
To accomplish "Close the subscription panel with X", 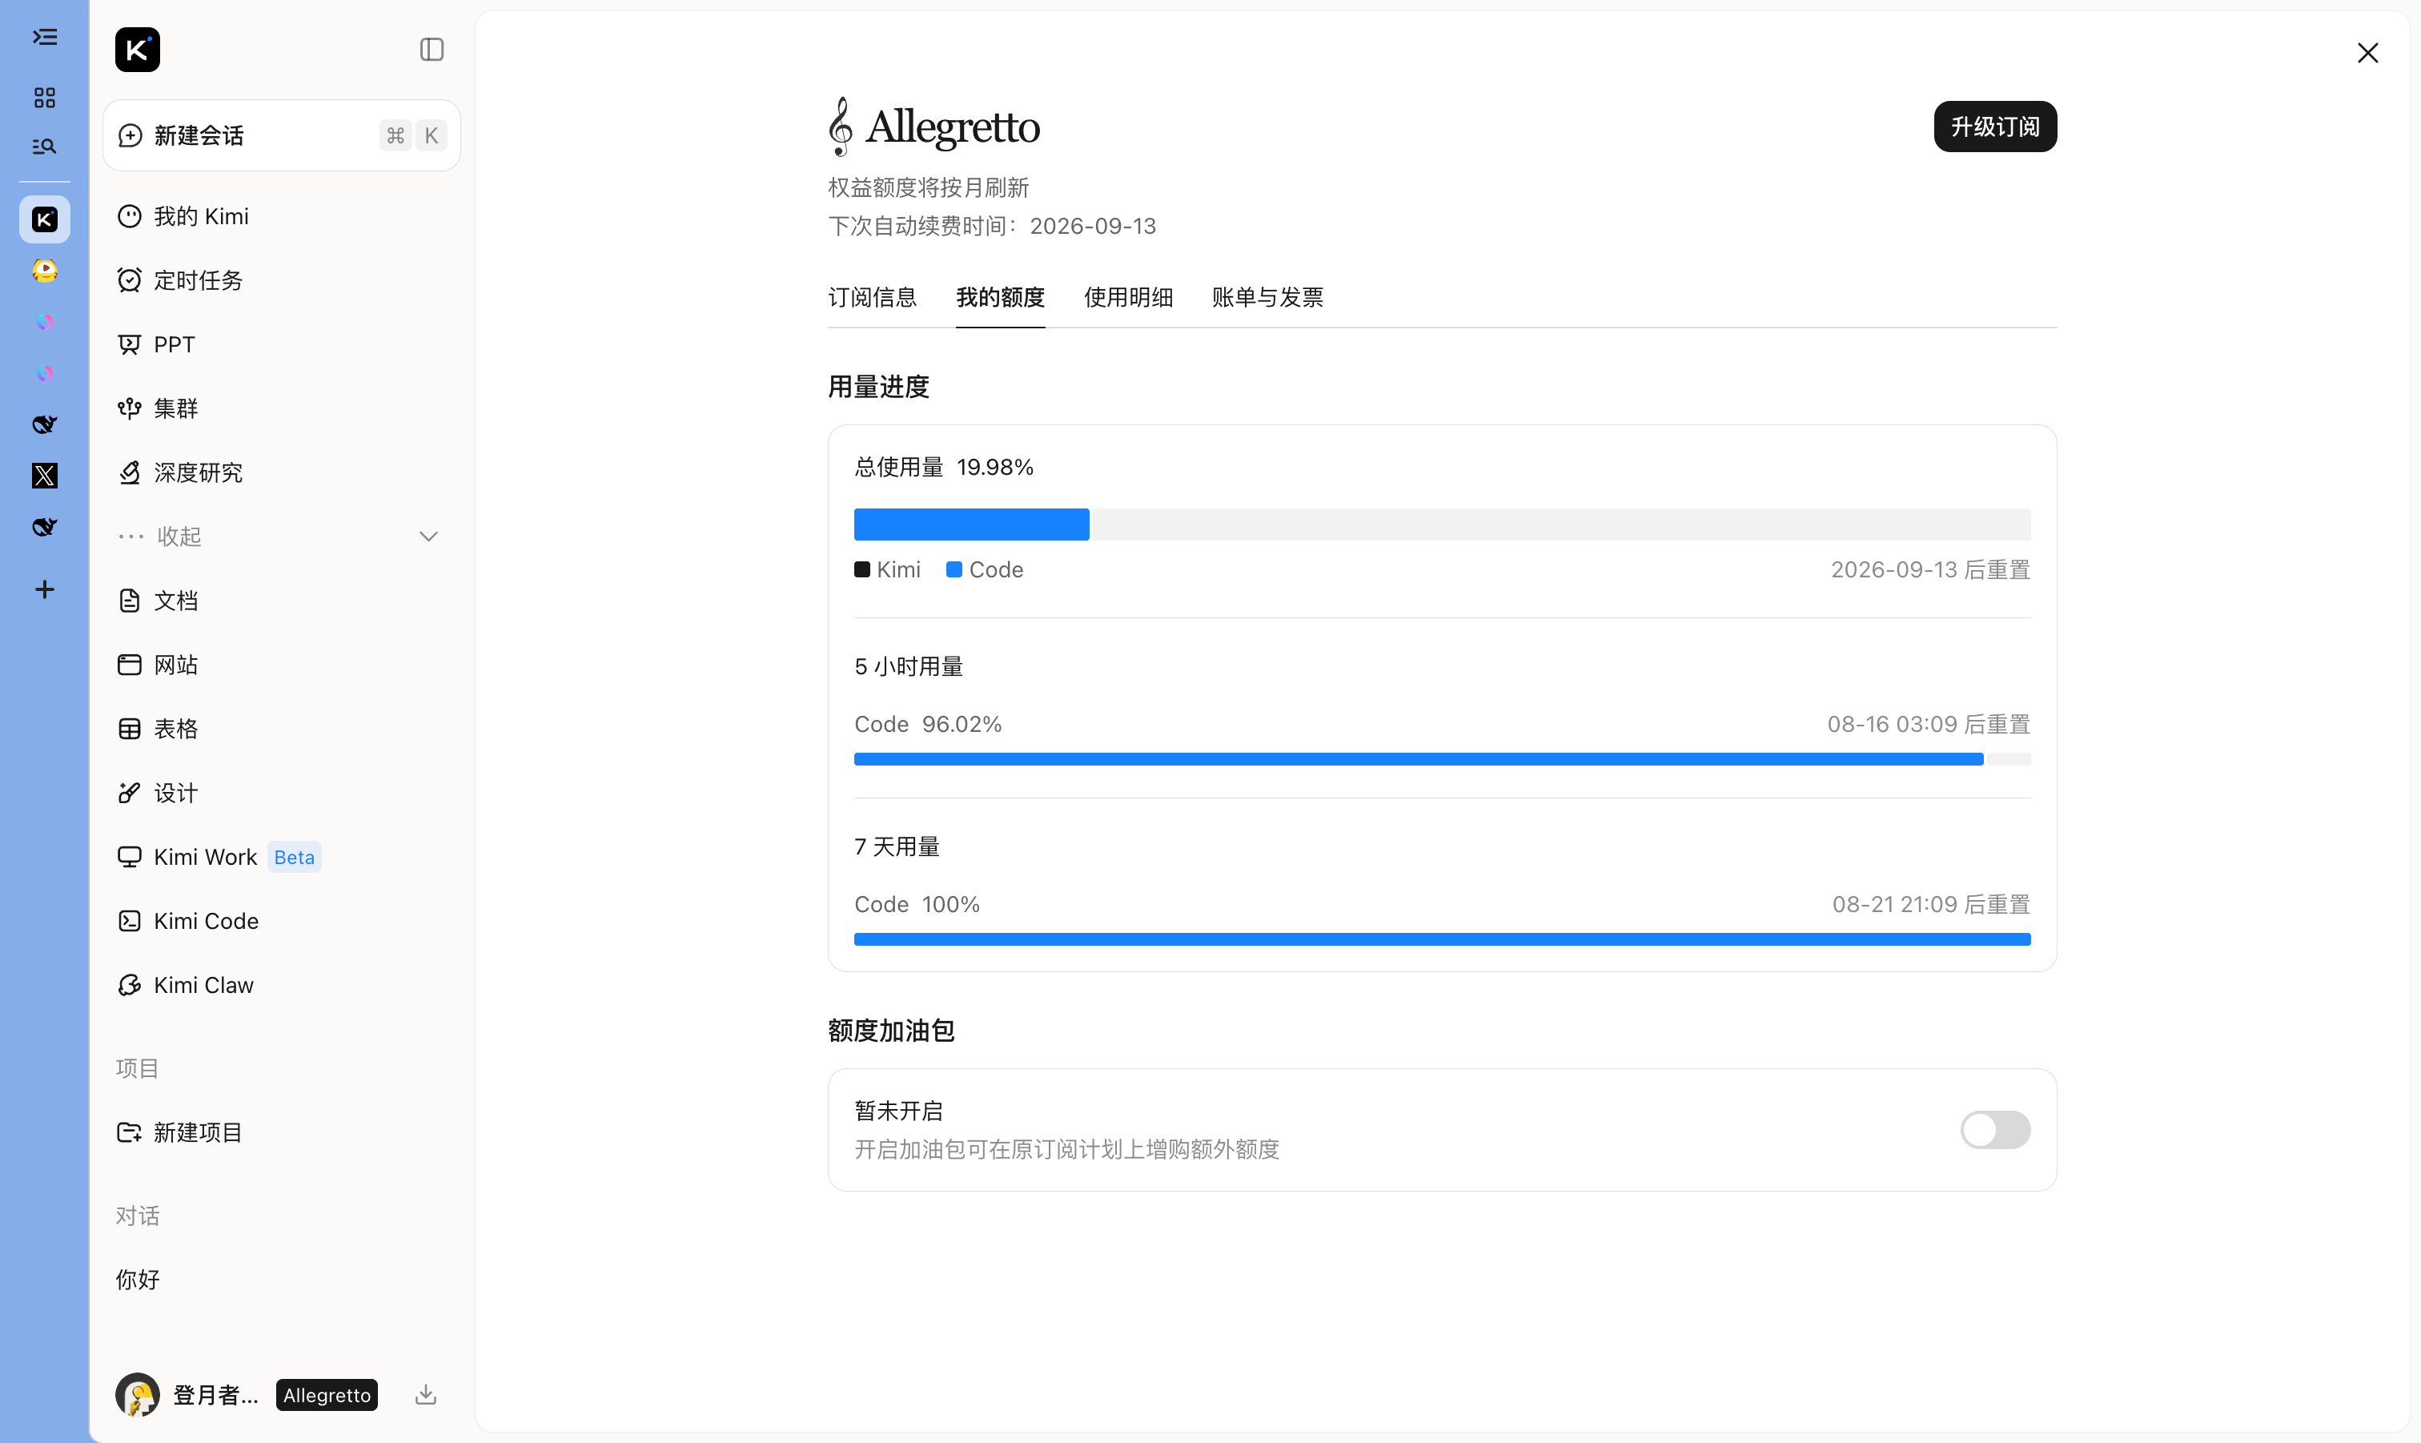I will pos(2367,53).
